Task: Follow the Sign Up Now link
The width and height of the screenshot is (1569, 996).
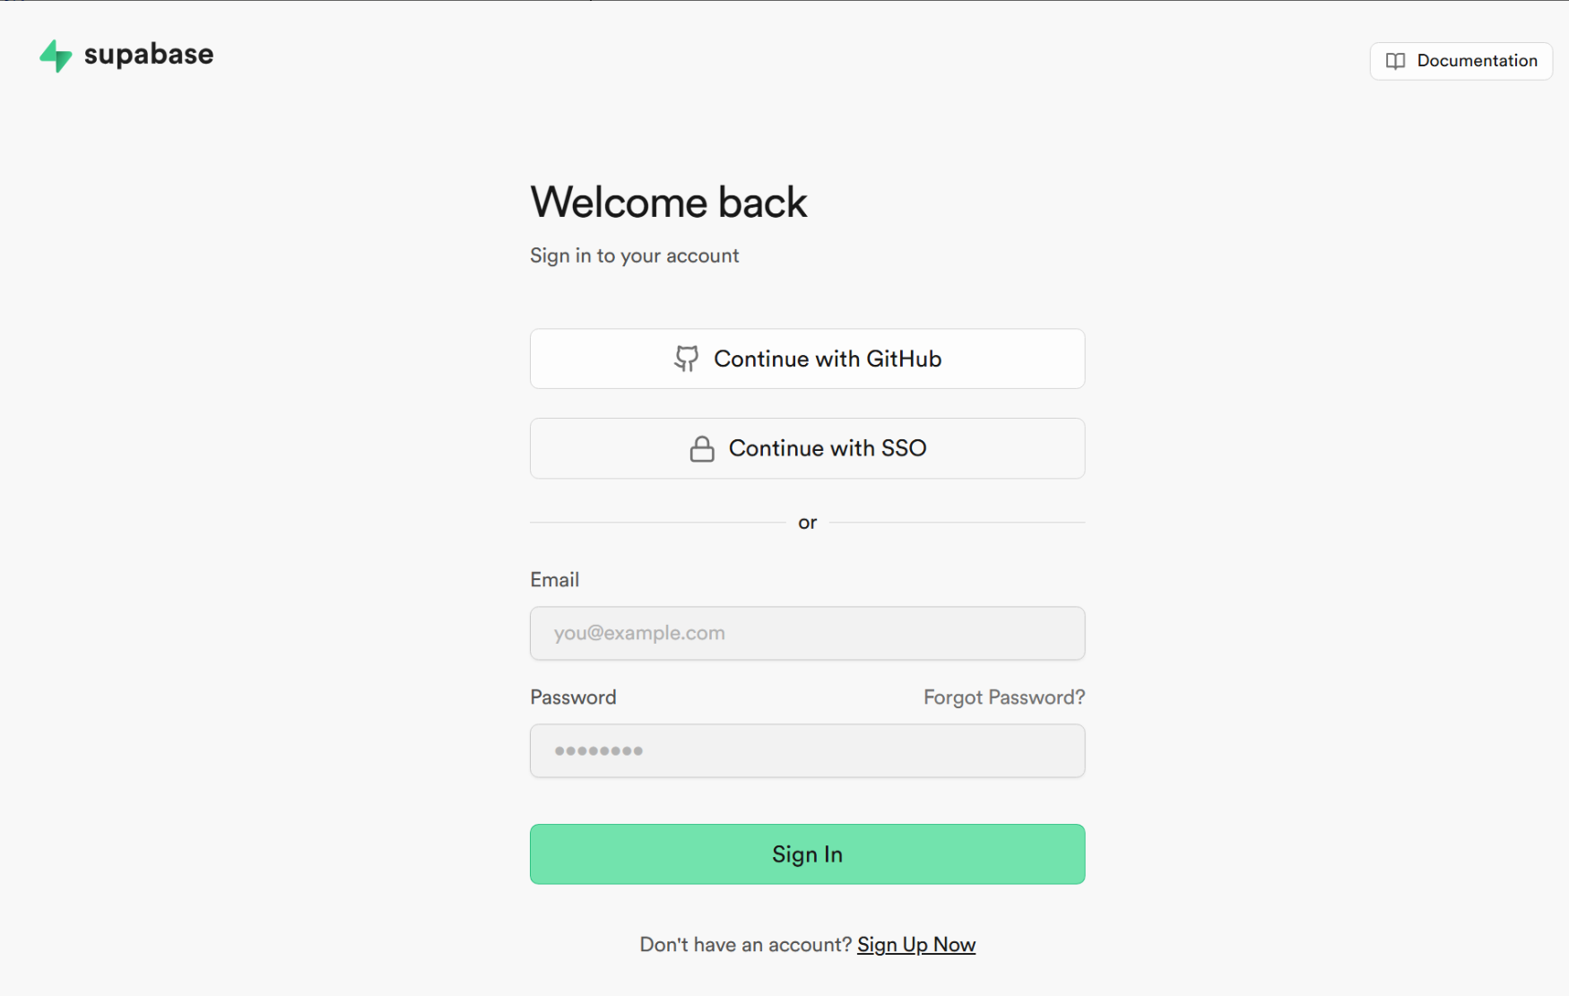Action: [915, 945]
